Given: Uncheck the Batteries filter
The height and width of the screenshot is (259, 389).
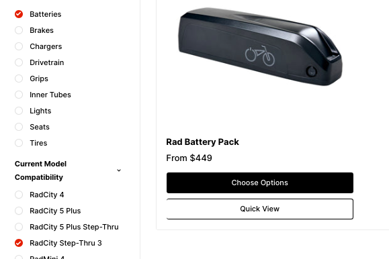Looking at the screenshot, I should pos(19,14).
